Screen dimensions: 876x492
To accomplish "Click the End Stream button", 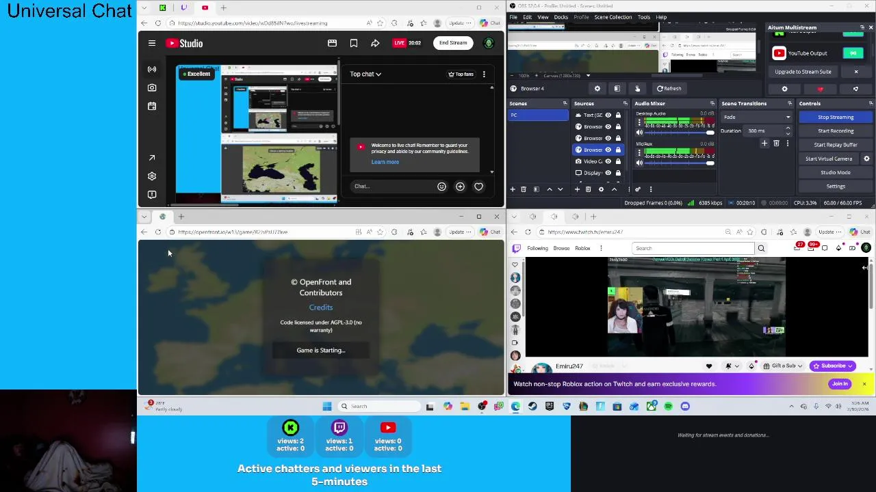I will tap(453, 43).
